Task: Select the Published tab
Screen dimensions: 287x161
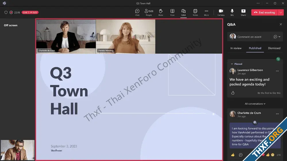Action: (x=255, y=48)
